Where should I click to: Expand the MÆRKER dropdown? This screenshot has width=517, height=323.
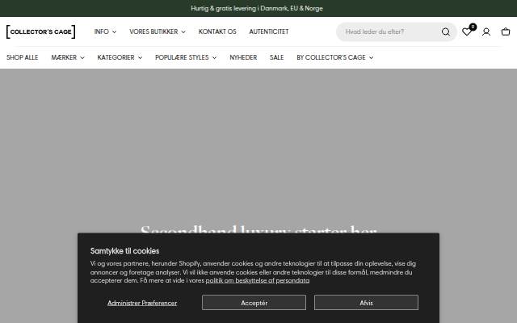tap(68, 57)
